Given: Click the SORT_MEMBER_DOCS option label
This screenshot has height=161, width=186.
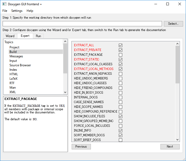Looking at the screenshot, I should 89,135.
